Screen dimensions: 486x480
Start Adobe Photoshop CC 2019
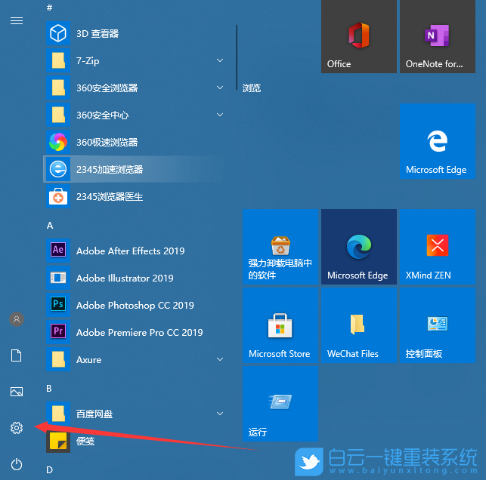pyautogui.click(x=135, y=305)
